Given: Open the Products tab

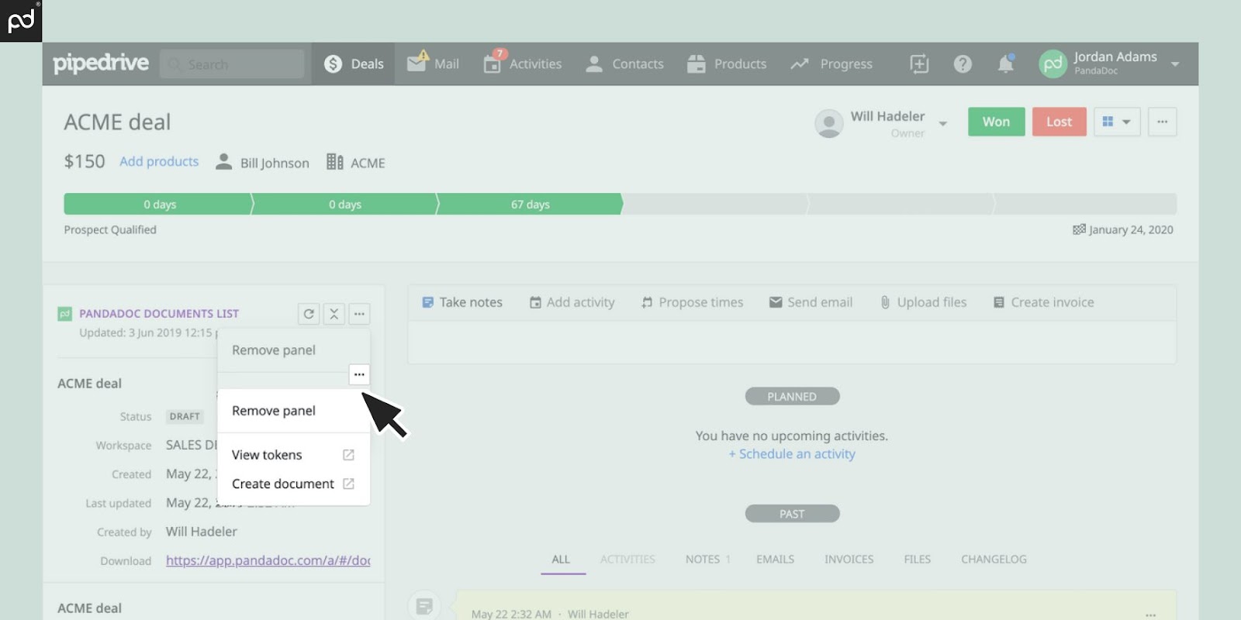Looking at the screenshot, I should 727,64.
